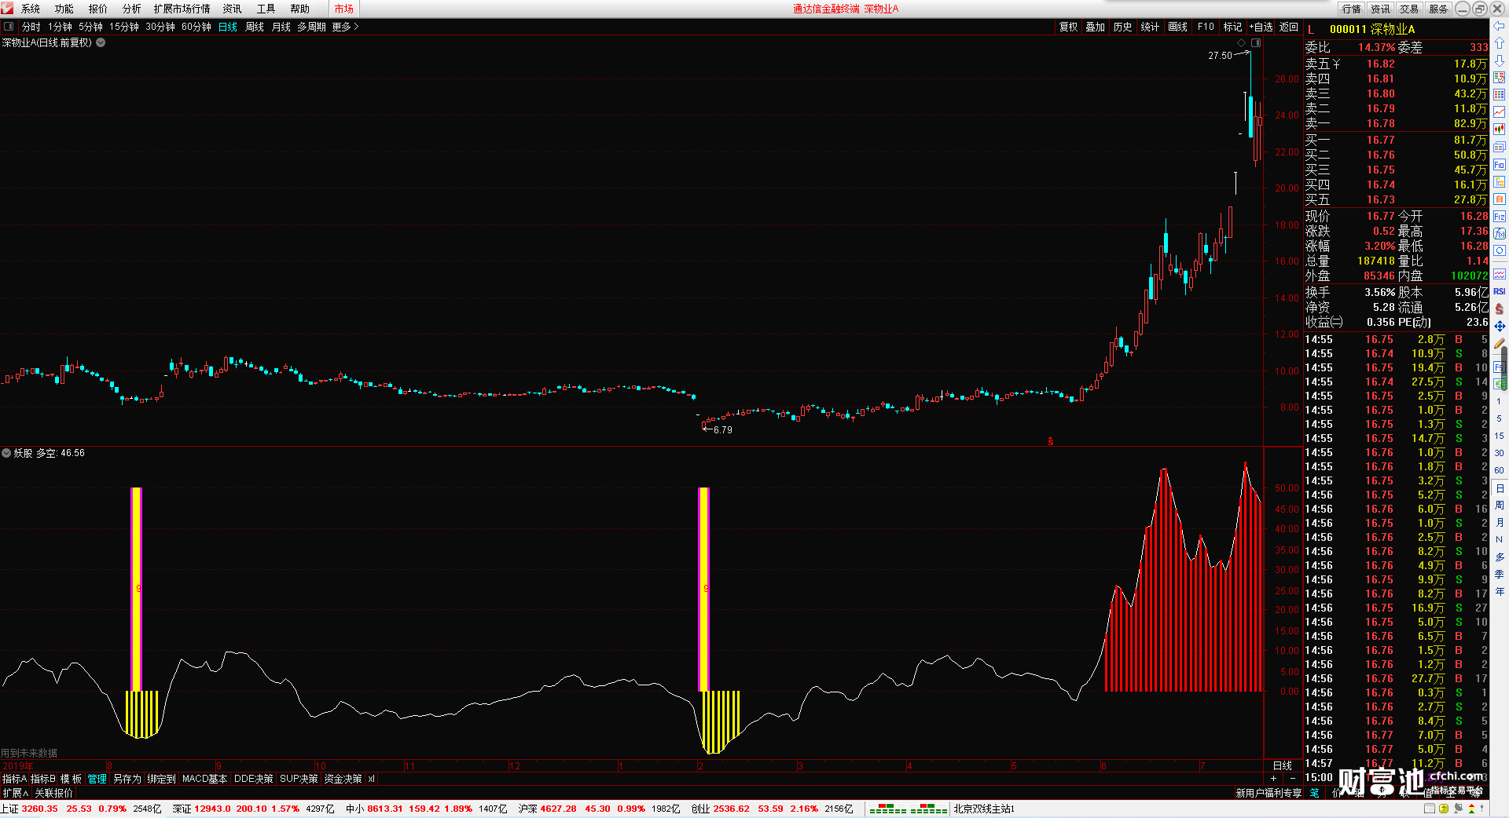Select the weekly 周 period in sidebar
The height and width of the screenshot is (818, 1509).
click(x=1500, y=505)
